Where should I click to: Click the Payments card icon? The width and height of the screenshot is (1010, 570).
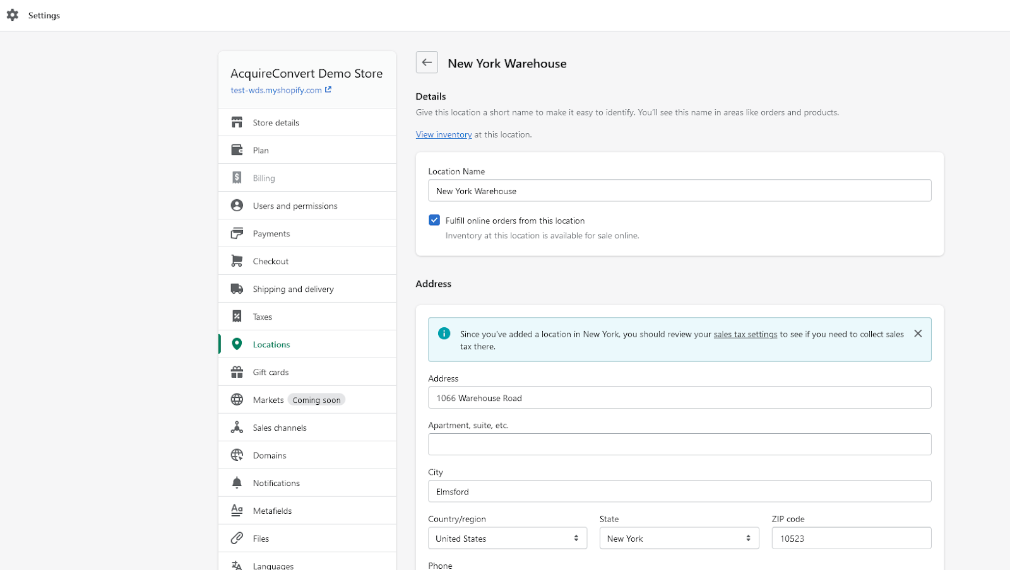point(237,233)
